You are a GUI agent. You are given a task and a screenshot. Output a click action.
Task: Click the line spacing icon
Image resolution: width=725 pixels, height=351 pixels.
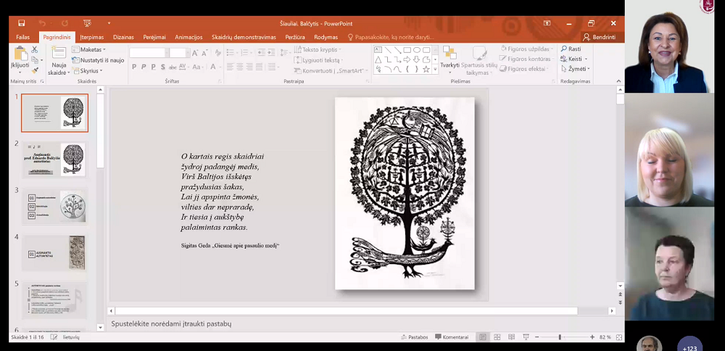285,52
